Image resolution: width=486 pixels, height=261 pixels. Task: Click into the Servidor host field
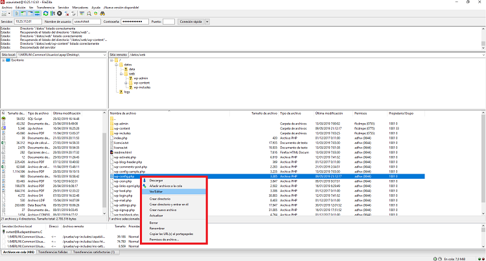[x=28, y=21]
